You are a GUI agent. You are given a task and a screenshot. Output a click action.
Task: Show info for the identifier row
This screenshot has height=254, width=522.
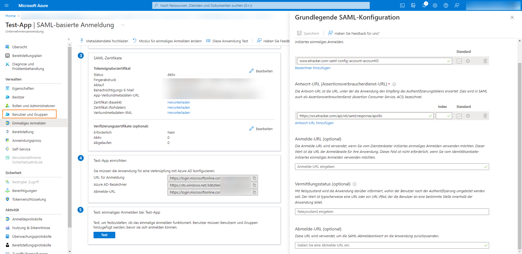[x=468, y=61]
